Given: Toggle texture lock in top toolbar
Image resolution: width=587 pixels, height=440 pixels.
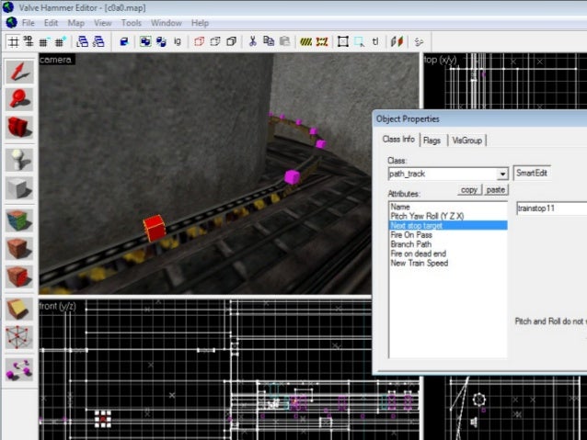Looking at the screenshot, I should [375, 41].
